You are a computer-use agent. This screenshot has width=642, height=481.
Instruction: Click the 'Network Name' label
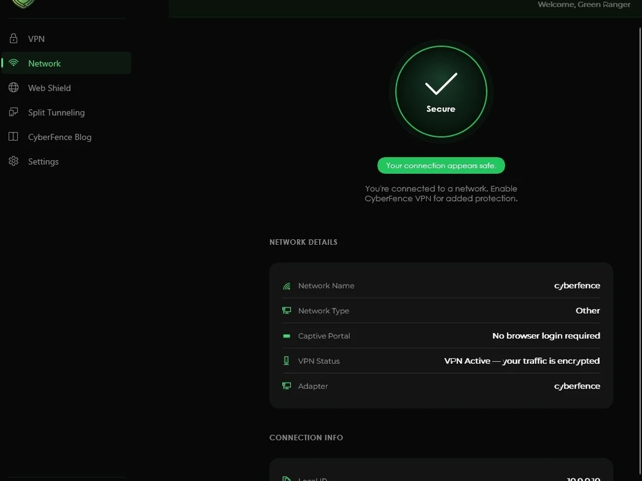[327, 286]
